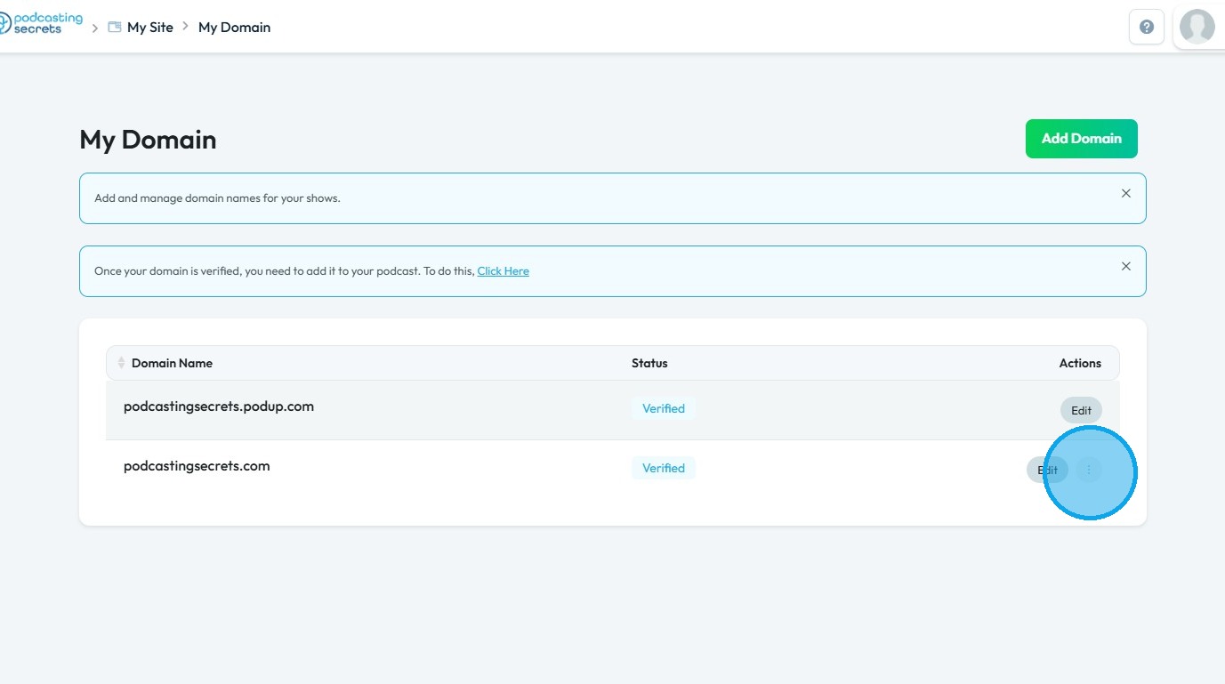Edit the podcastingsecrets.com domain

tap(1047, 470)
